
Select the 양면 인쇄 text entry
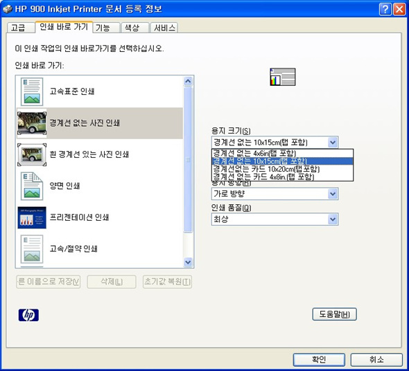coord(64,186)
